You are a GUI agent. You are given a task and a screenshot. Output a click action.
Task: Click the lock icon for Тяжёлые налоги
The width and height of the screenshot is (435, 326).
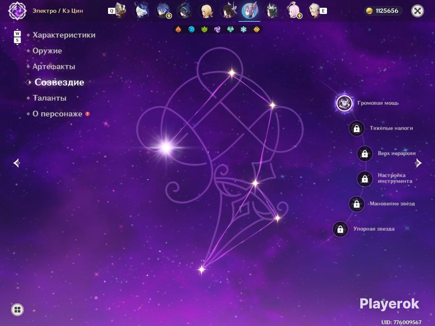(x=356, y=128)
